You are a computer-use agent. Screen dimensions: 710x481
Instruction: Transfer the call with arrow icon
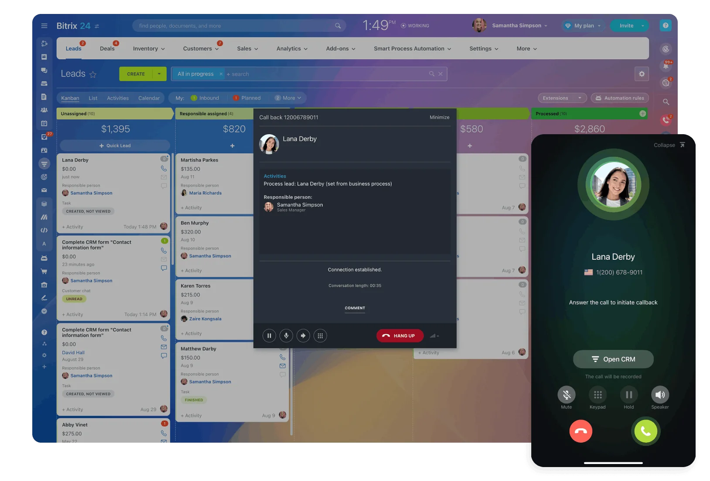tap(303, 336)
